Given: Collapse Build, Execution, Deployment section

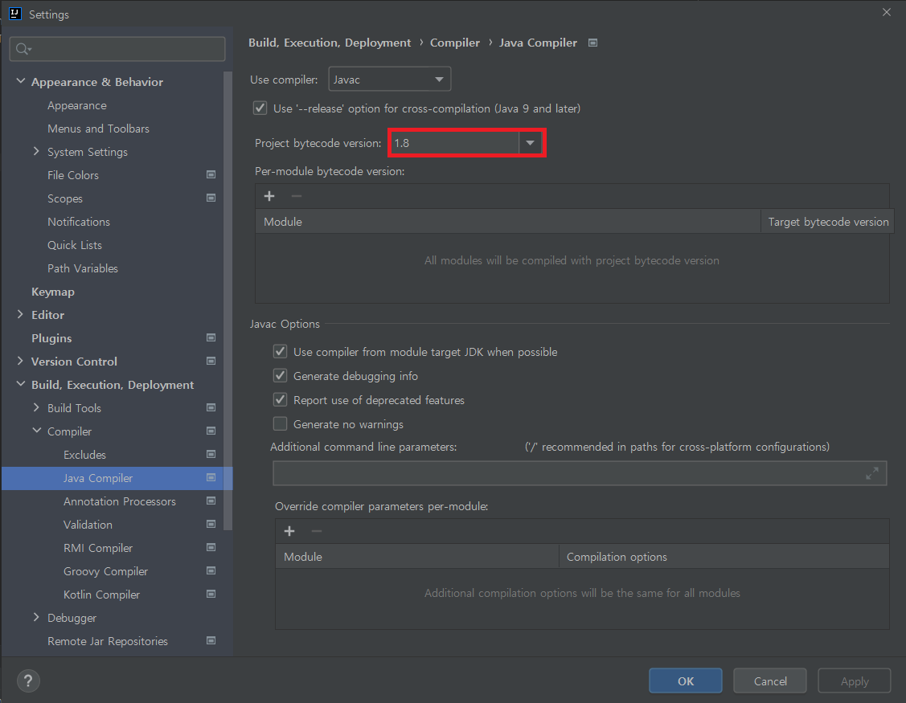Looking at the screenshot, I should 21,384.
